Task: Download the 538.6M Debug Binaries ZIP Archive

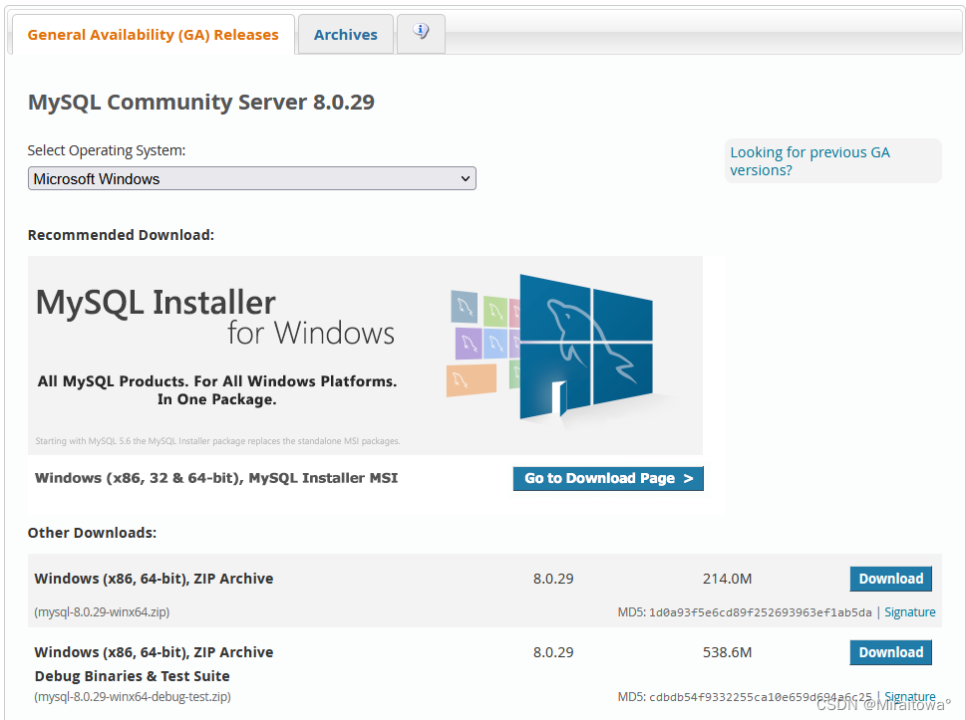Action: point(891,652)
